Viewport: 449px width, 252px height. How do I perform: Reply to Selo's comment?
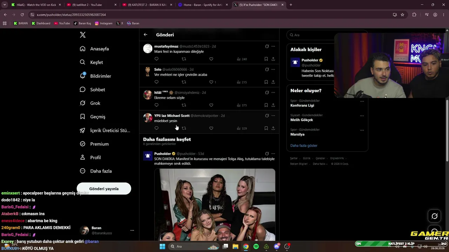click(x=156, y=82)
